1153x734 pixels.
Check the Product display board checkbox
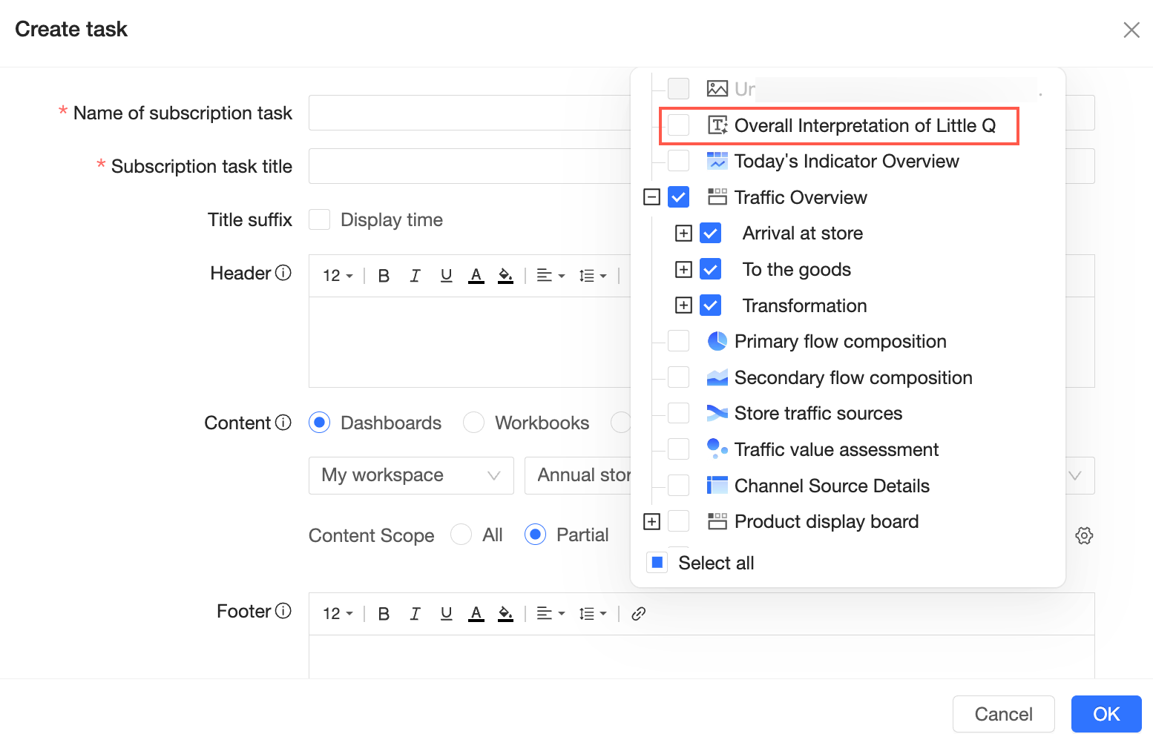(679, 521)
